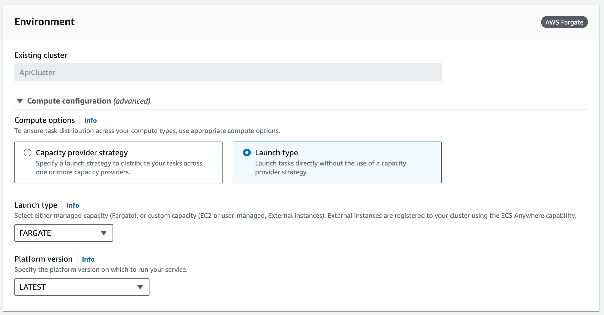Click the Existing cluster label
604x315 pixels.
[41, 55]
